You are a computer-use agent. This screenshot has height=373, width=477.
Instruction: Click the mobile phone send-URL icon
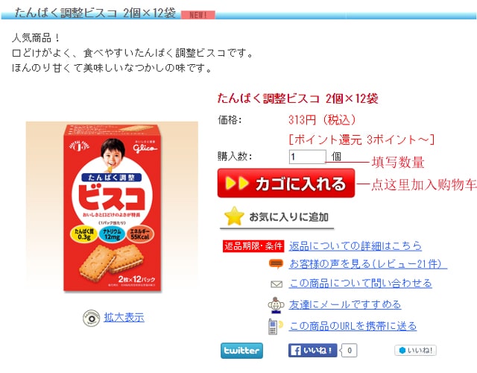click(274, 326)
